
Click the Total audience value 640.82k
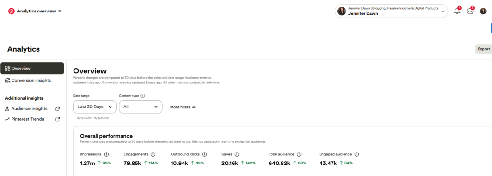click(279, 163)
